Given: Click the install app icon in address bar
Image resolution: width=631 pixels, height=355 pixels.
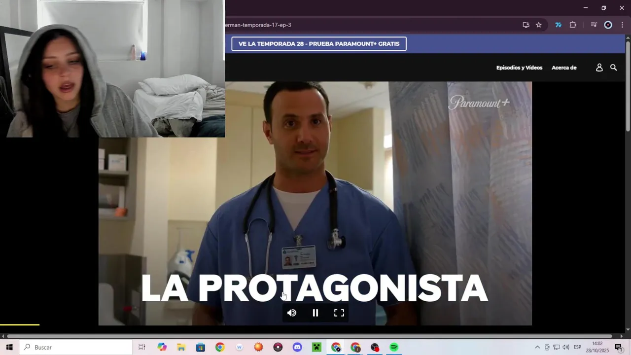Looking at the screenshot, I should click(x=526, y=25).
